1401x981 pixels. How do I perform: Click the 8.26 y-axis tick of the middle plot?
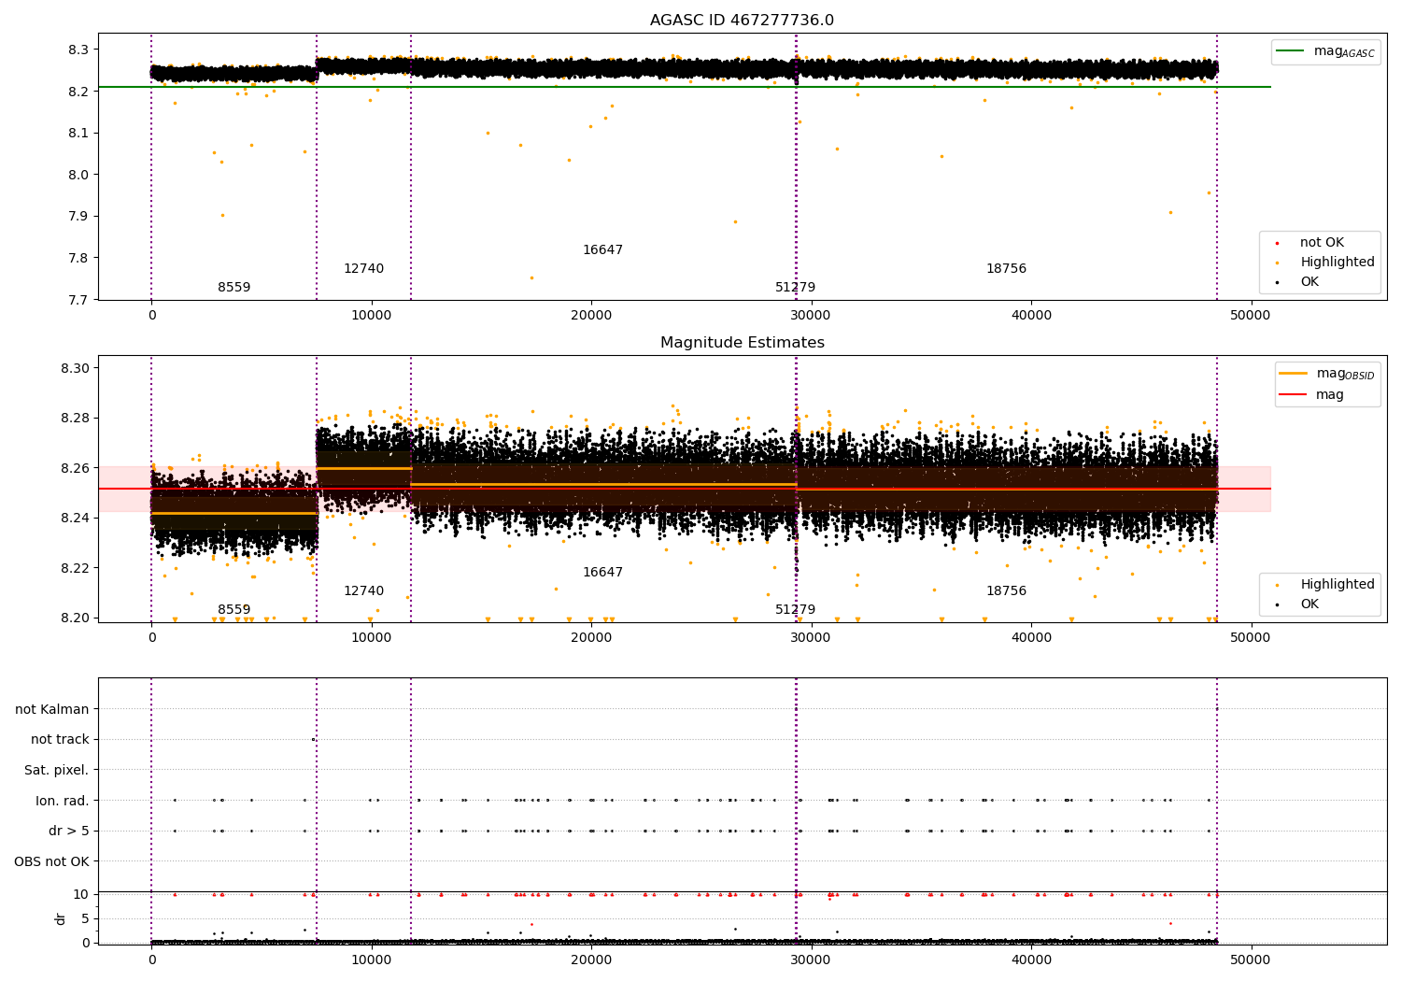[x=74, y=468]
